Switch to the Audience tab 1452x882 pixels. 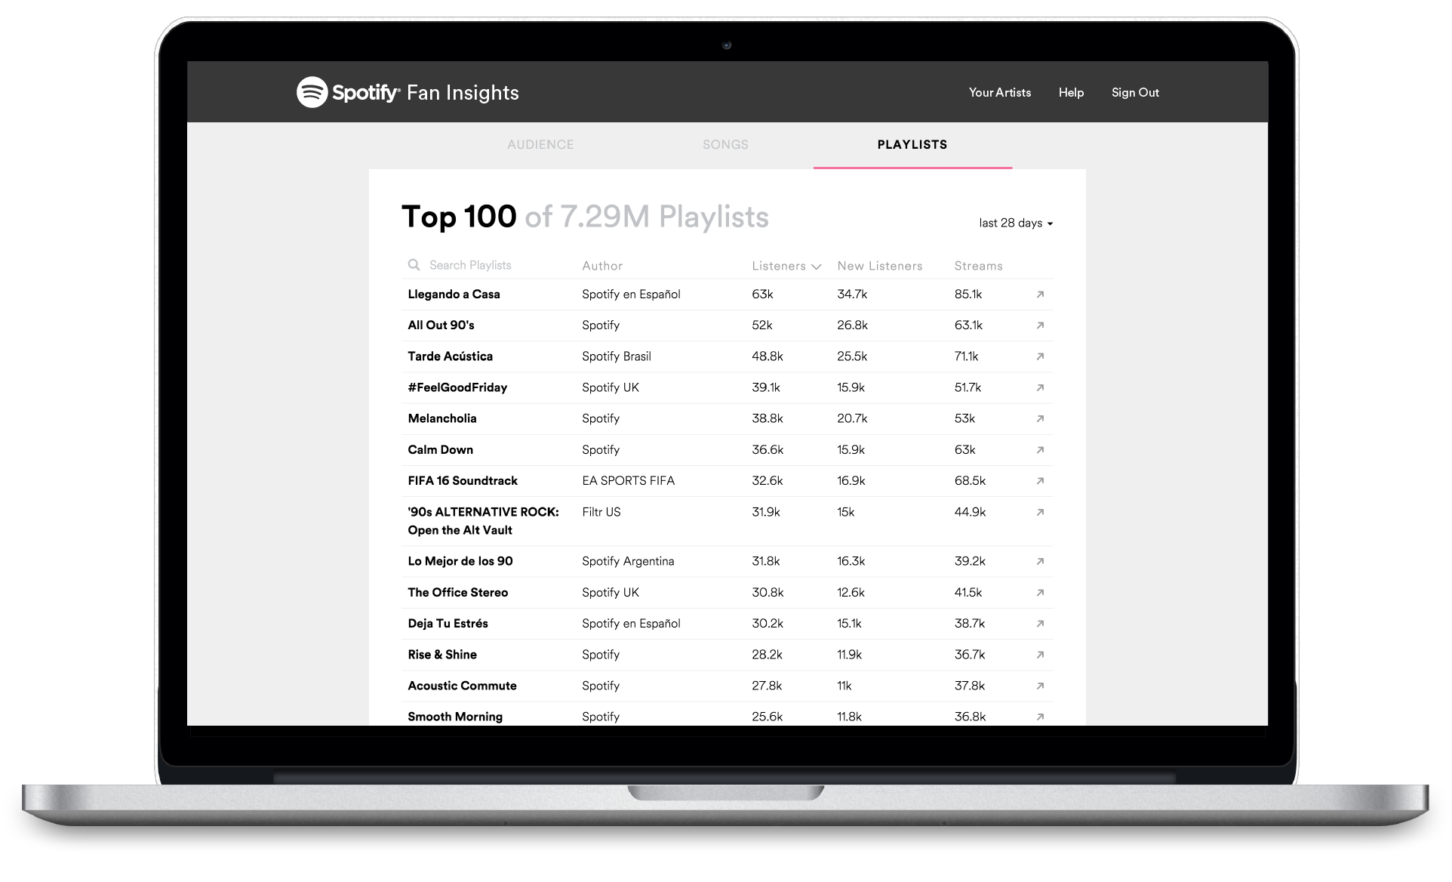click(x=540, y=144)
